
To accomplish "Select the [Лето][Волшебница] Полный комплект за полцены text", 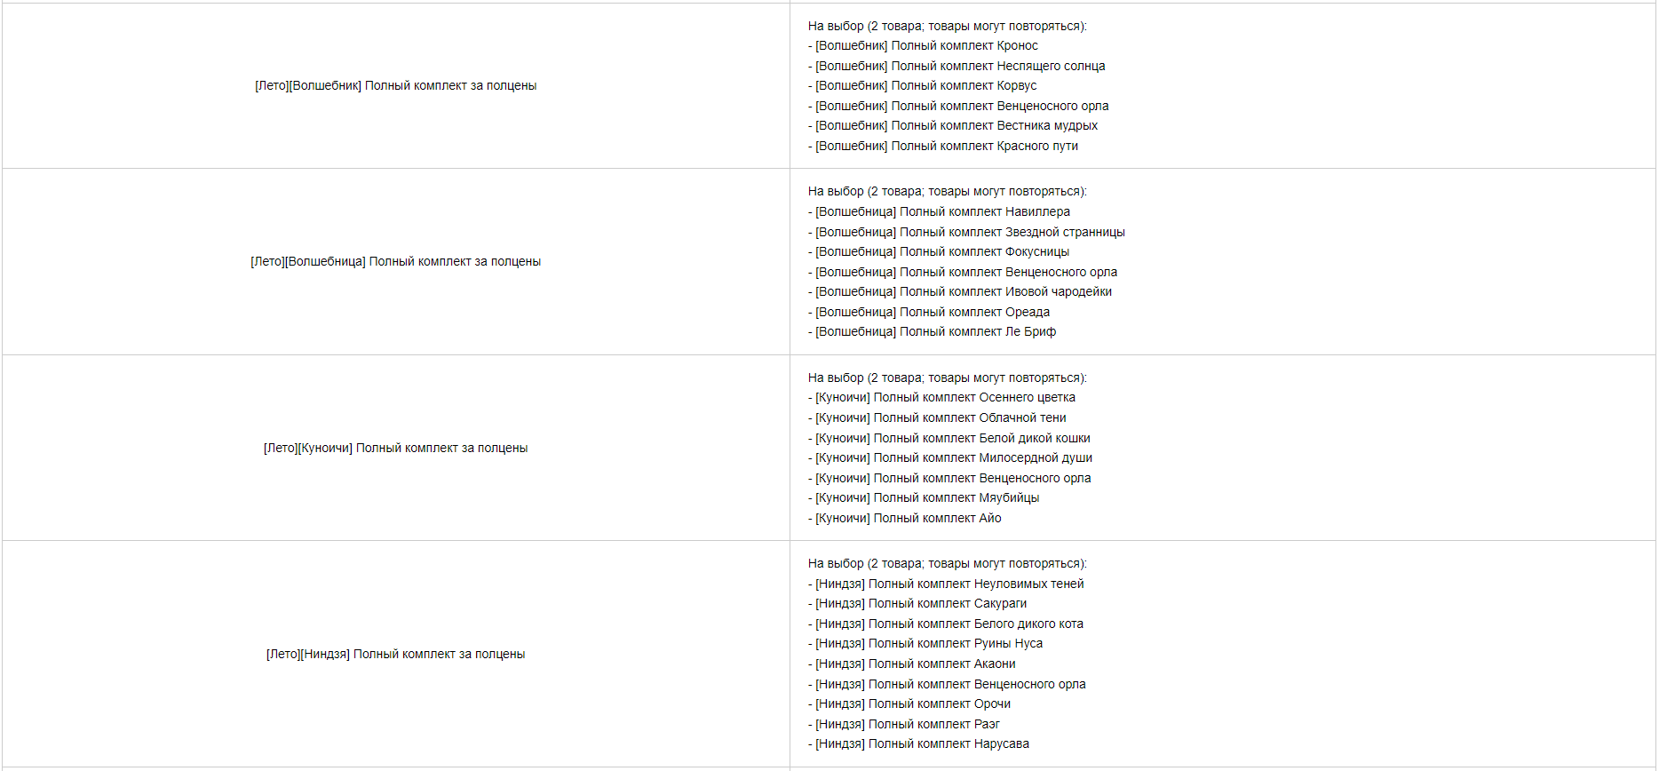I will coord(396,261).
